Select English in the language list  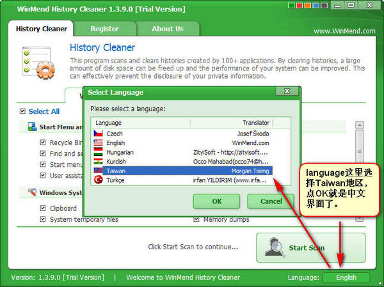tap(116, 143)
